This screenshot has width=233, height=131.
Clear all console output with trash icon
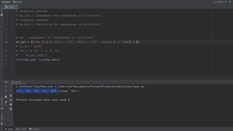pos(11,109)
